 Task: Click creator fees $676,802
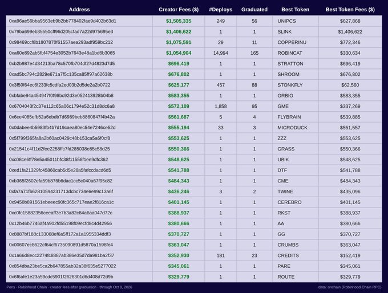pyautogui.click(x=179, y=74)
